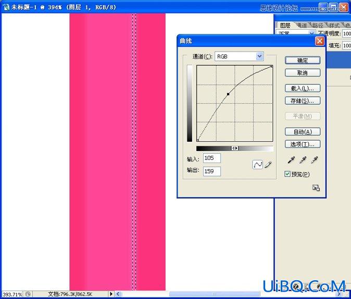Click the 不透明度 opacity field

[x=346, y=33]
